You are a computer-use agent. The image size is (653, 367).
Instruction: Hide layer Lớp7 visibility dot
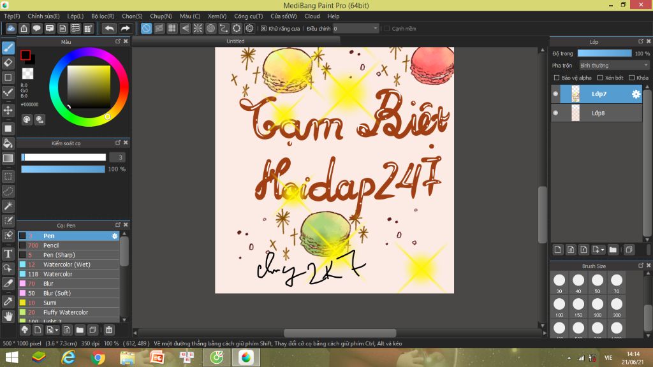(x=555, y=94)
